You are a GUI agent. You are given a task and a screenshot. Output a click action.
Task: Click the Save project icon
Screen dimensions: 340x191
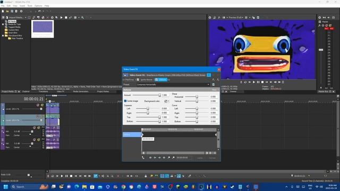click(12, 11)
